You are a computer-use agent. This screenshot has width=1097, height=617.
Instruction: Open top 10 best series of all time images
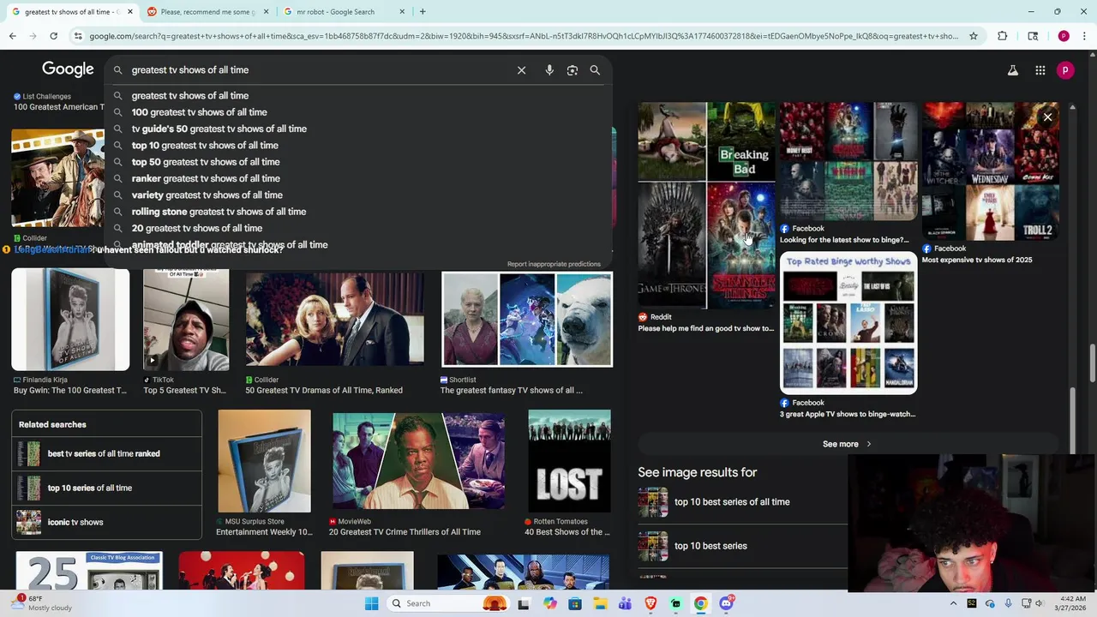742,502
